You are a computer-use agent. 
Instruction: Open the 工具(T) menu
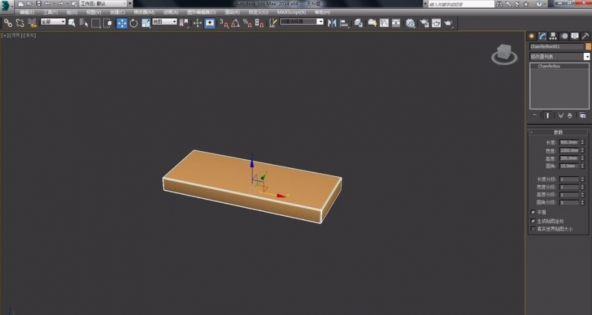[50, 12]
